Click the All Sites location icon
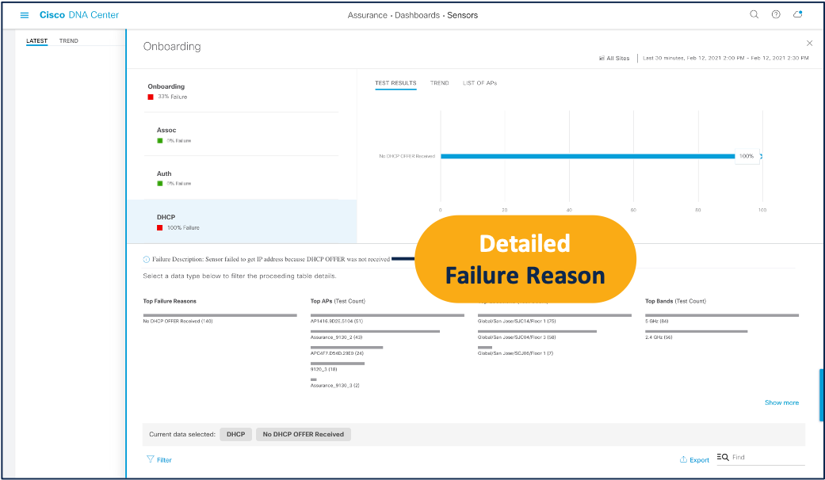The image size is (825, 480). click(602, 58)
